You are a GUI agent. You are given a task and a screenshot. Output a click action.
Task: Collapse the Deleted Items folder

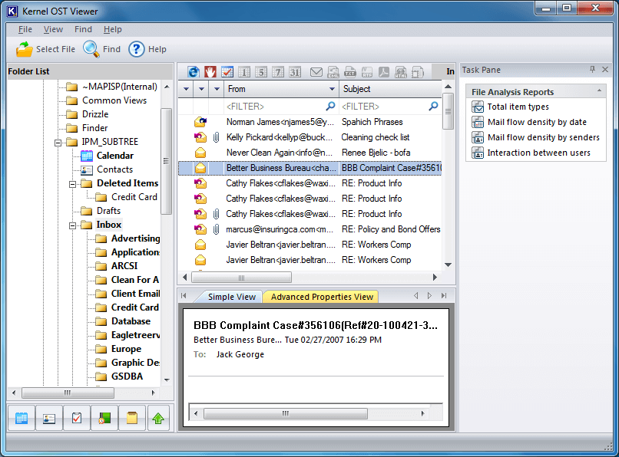coord(74,183)
